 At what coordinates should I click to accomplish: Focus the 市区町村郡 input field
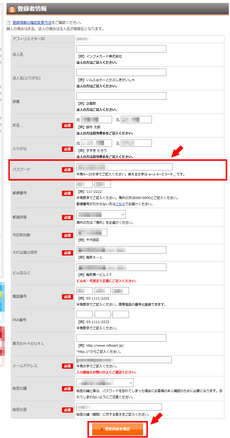[x=92, y=232]
